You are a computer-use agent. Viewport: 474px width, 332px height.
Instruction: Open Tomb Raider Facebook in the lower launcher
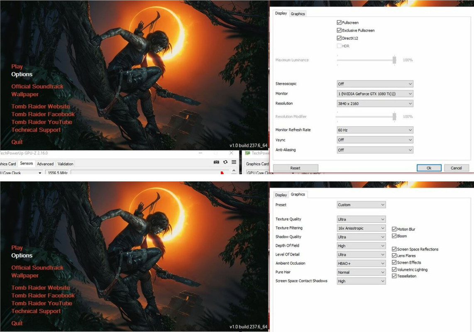[43, 295]
